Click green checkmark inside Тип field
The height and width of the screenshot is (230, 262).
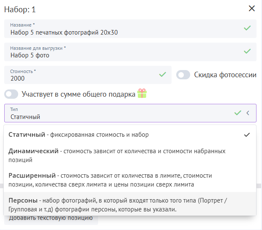tap(238, 113)
